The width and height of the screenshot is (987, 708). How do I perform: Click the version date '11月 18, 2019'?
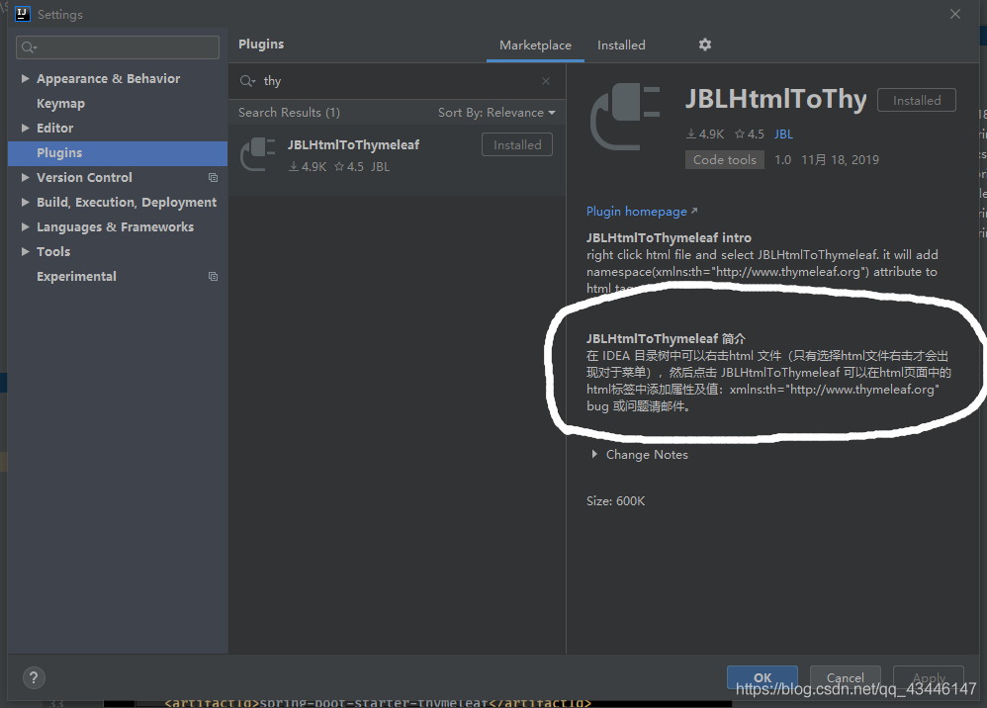point(840,160)
